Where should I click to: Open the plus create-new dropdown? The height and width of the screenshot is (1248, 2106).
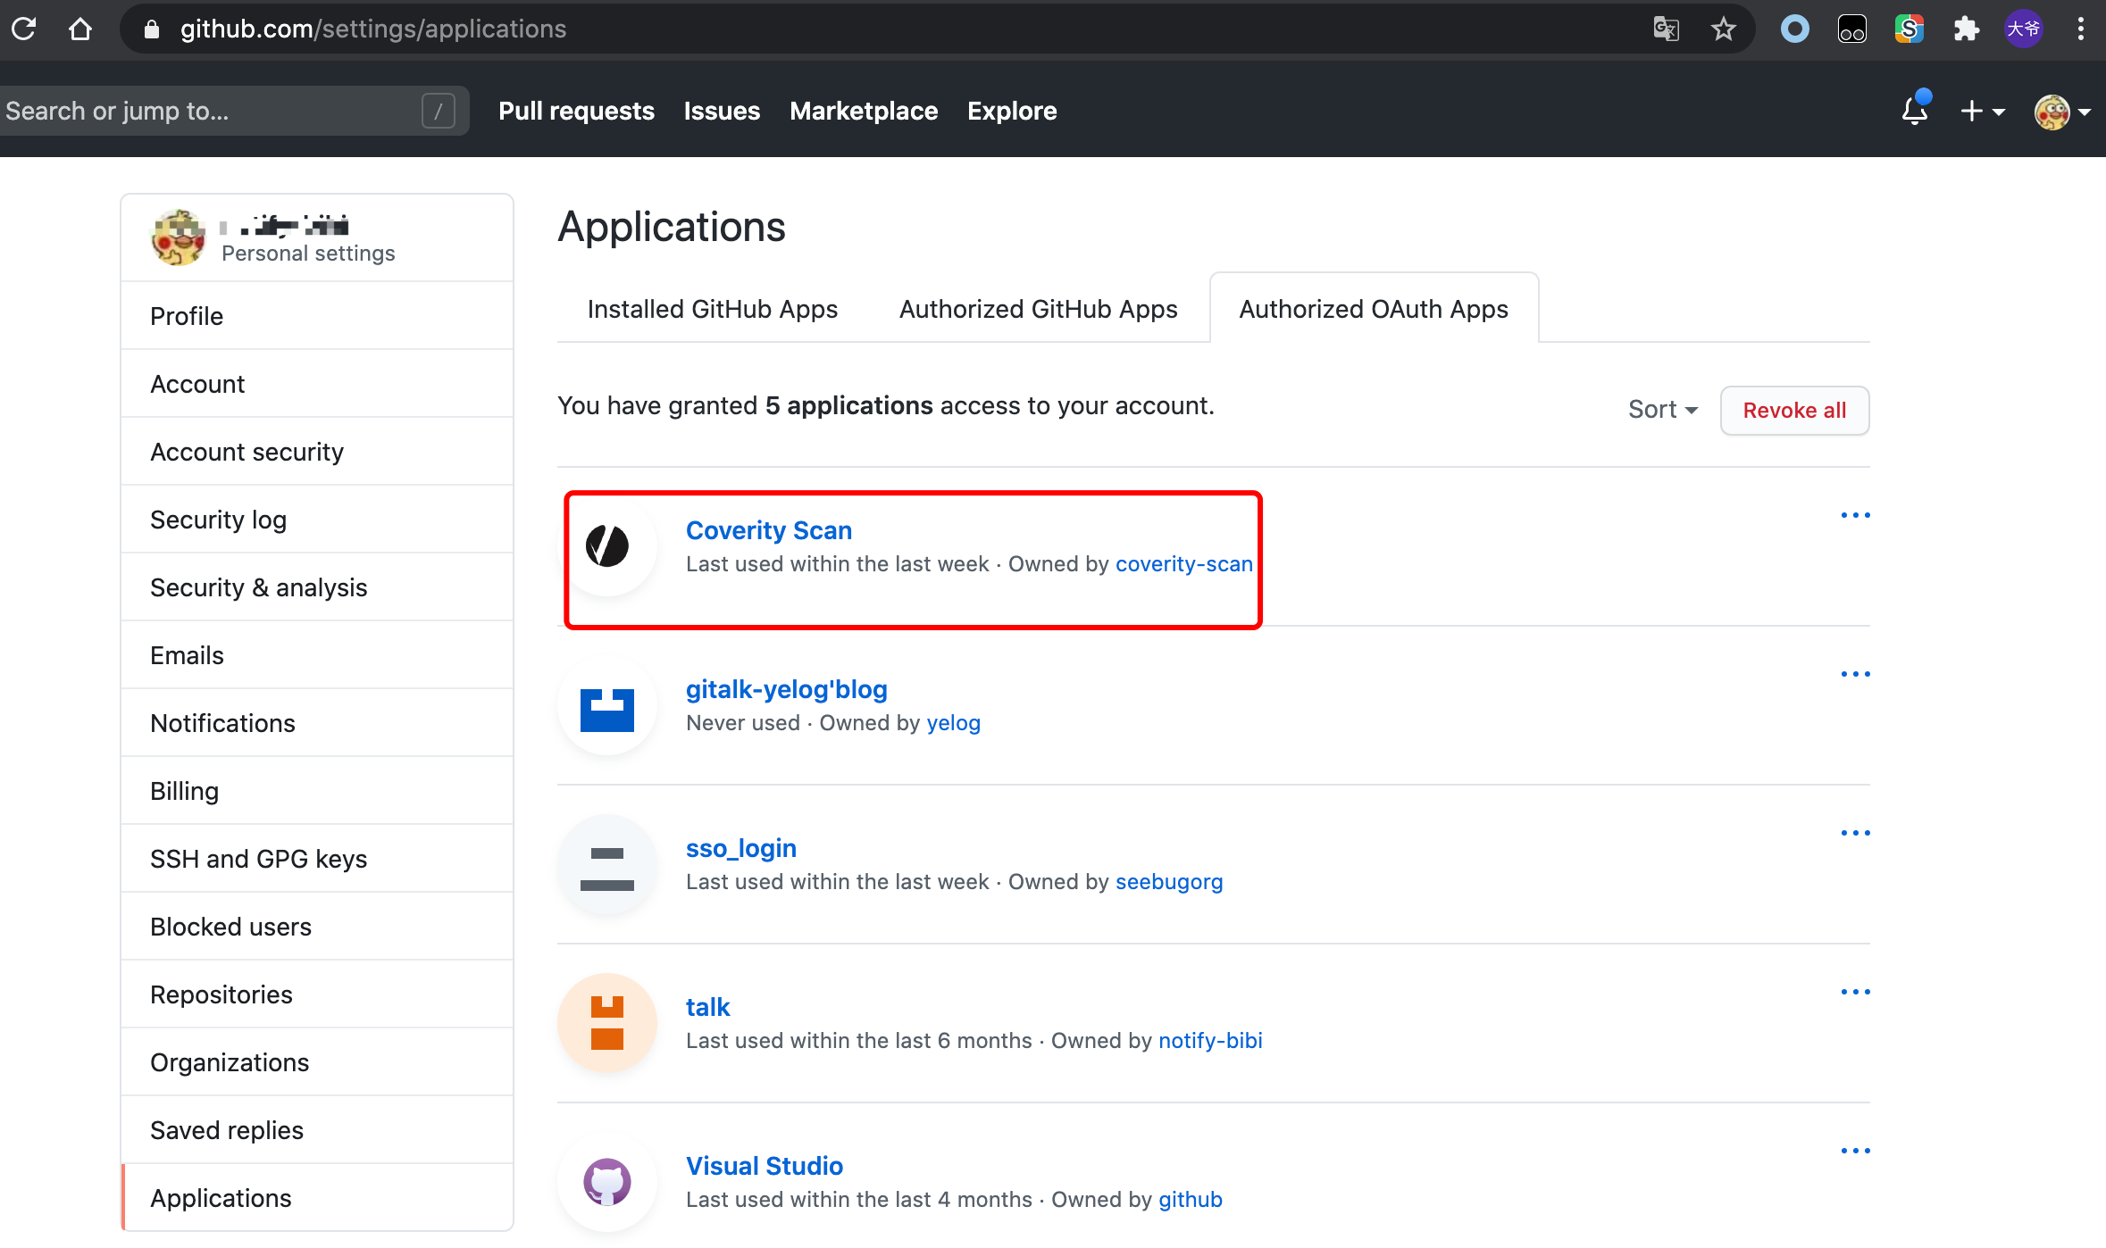pyautogui.click(x=1983, y=111)
